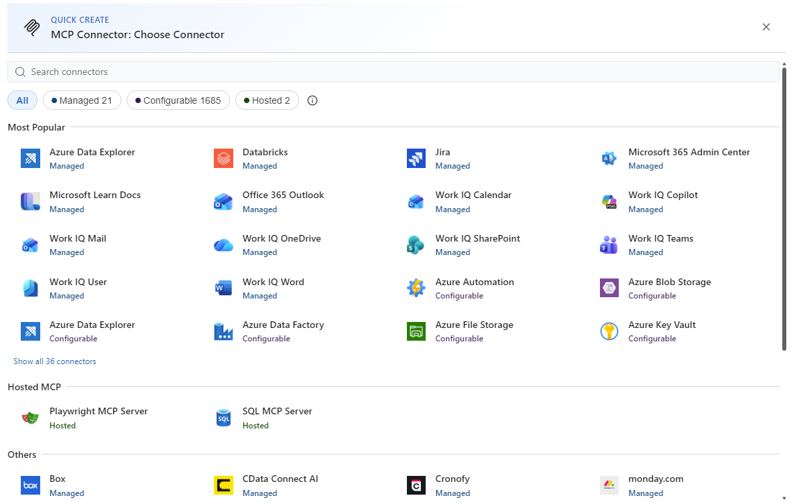The image size is (791, 502).
Task: Open connector type info icon
Action: (x=312, y=100)
